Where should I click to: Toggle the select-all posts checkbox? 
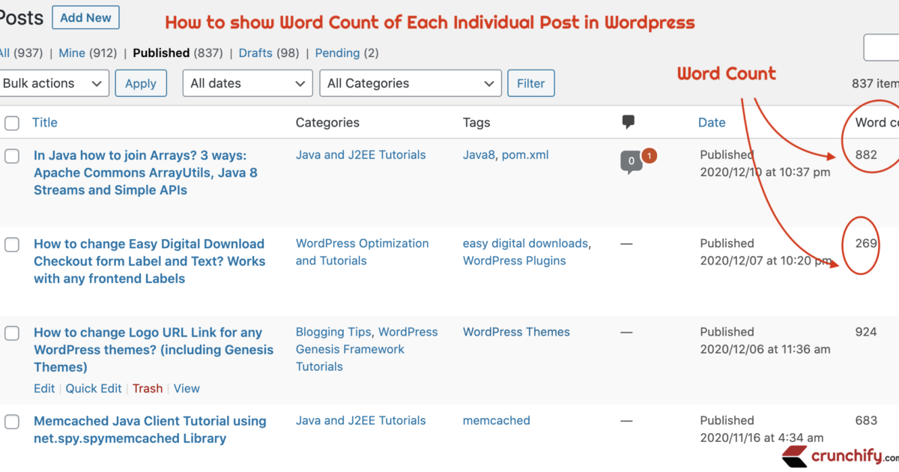(x=12, y=123)
